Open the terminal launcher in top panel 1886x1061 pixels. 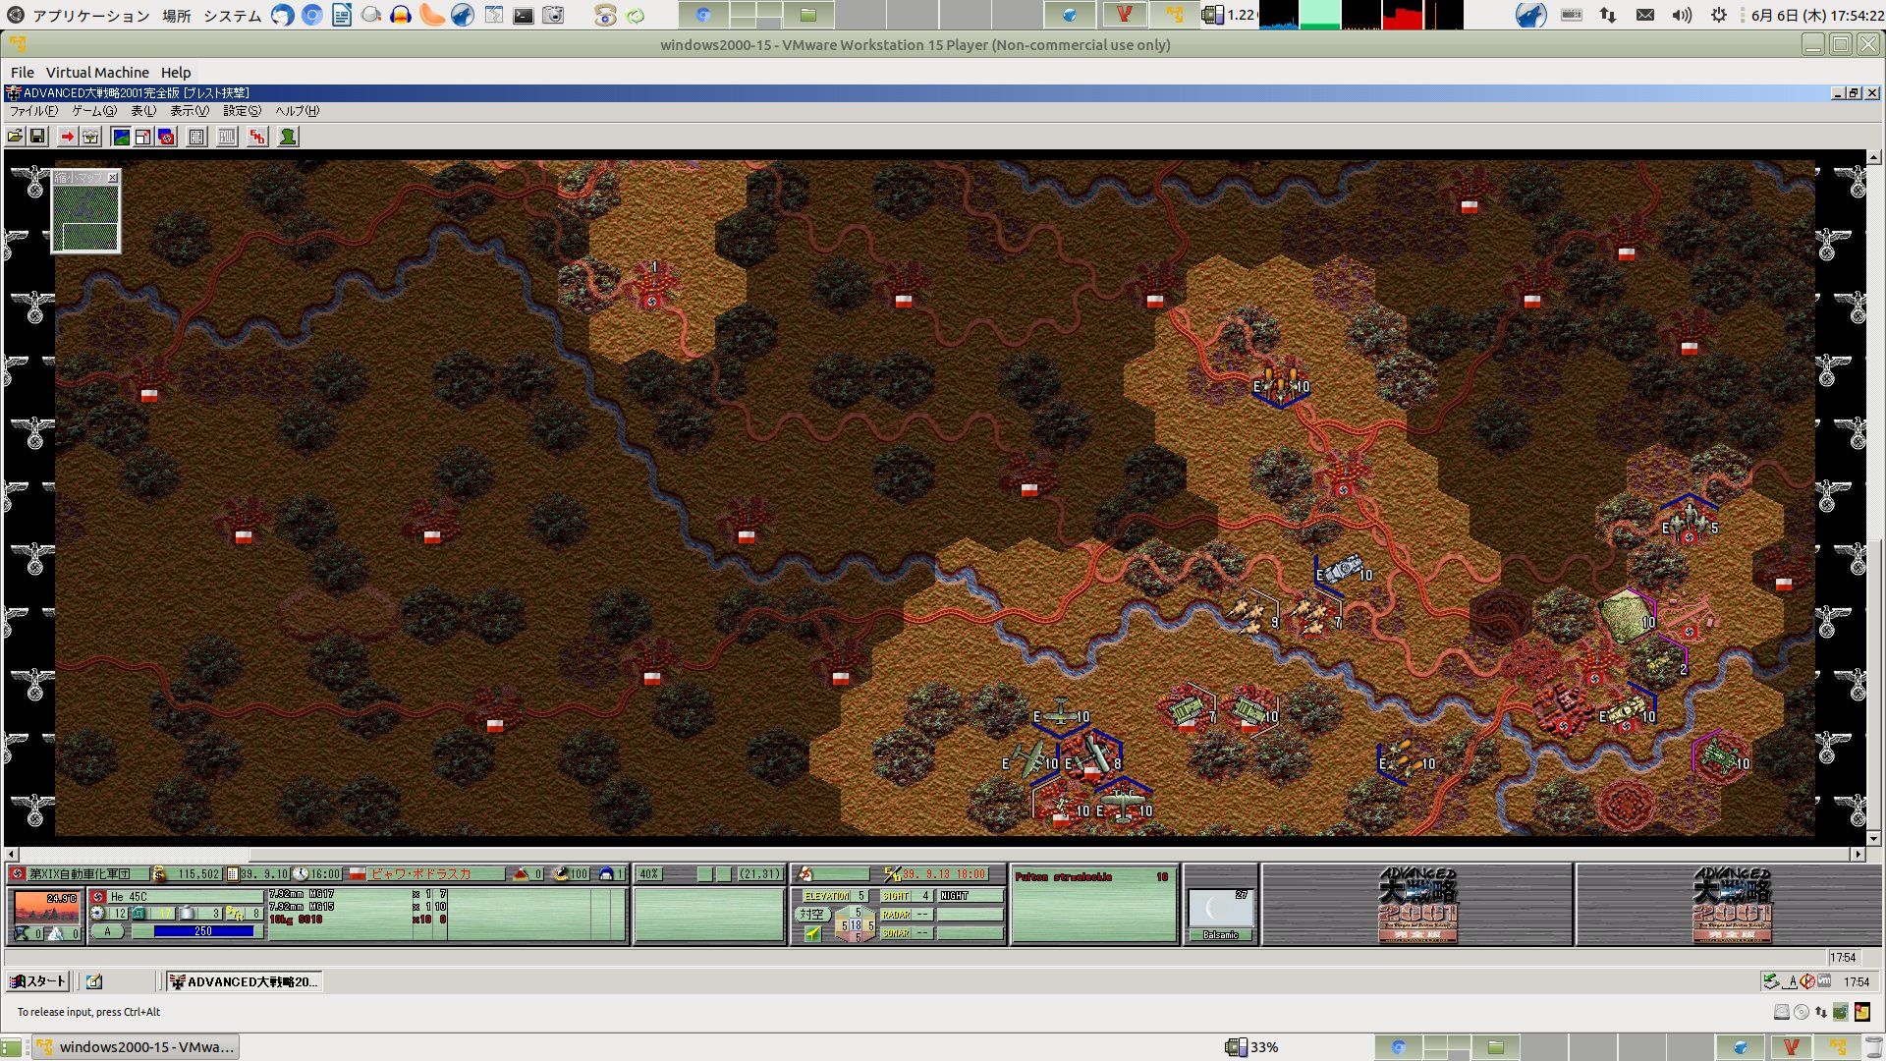pos(524,15)
